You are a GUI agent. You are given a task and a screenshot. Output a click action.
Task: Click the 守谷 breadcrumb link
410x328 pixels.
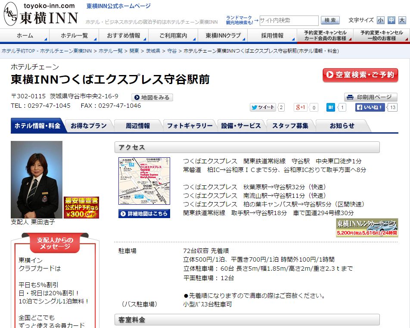click(x=172, y=51)
